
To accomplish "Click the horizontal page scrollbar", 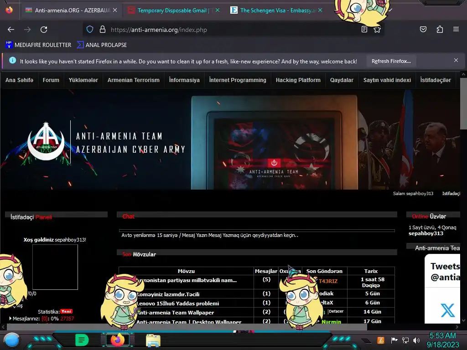I will (x=187, y=327).
